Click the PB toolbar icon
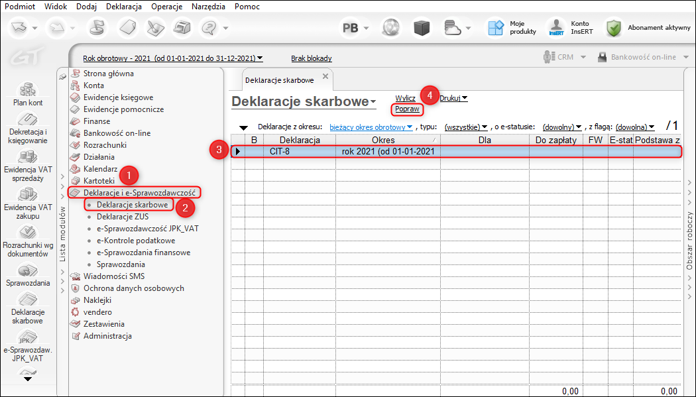 point(350,27)
